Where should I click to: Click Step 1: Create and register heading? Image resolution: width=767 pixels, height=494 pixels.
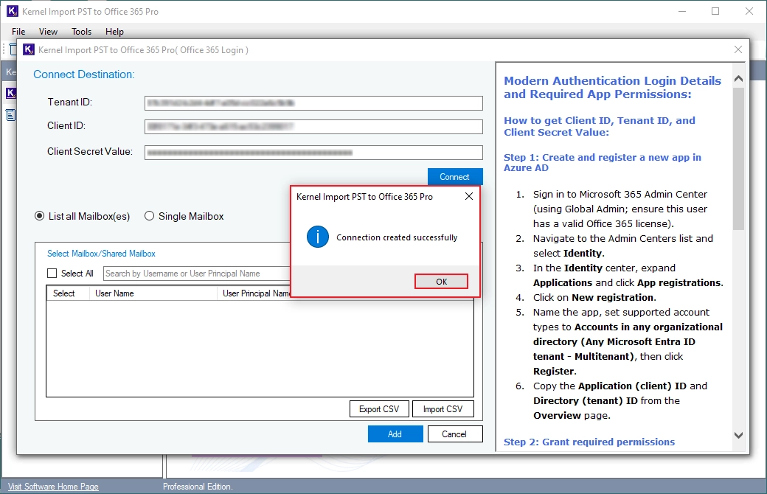[x=602, y=162]
